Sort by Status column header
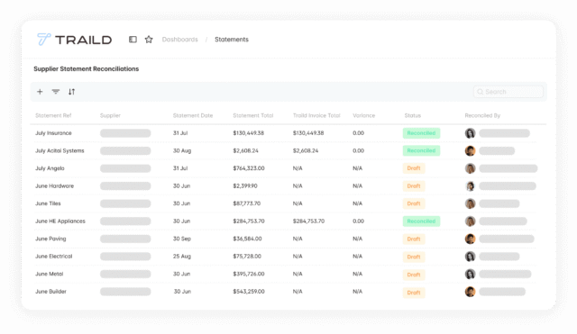577x334 pixels. [413, 115]
